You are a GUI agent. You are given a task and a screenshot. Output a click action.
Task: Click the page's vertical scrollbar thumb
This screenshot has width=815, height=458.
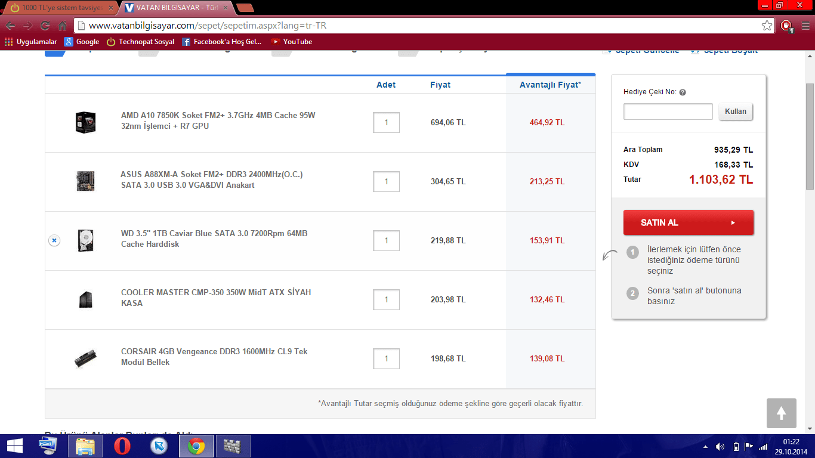[810, 137]
